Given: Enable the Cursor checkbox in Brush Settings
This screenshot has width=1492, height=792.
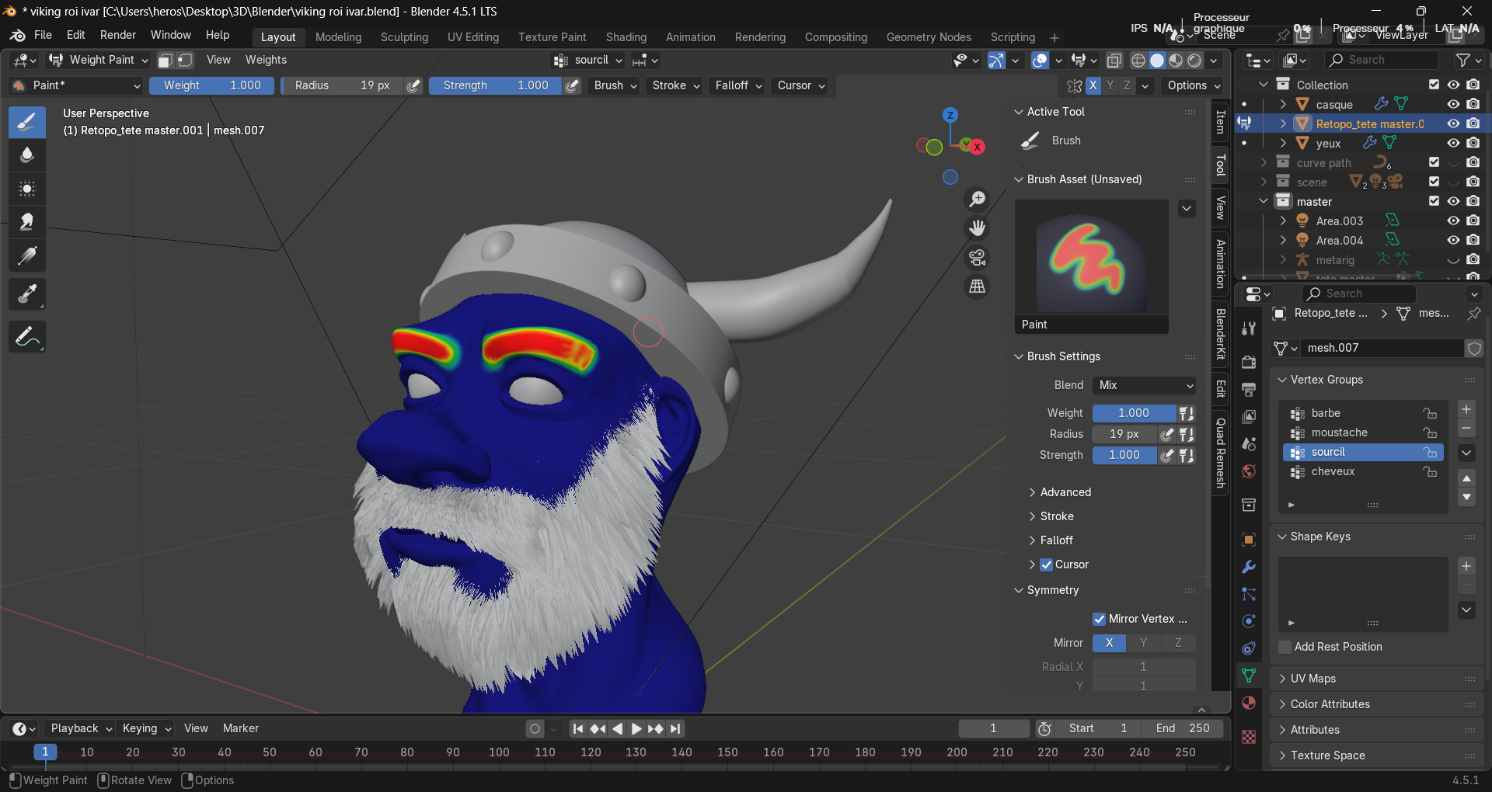Looking at the screenshot, I should [1047, 564].
